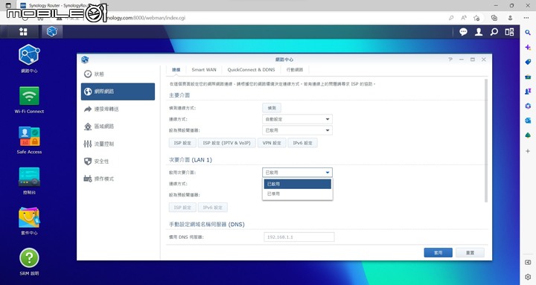The height and width of the screenshot is (285, 536).
Task: Click primary interface ISP settings button
Action: pos(182,143)
